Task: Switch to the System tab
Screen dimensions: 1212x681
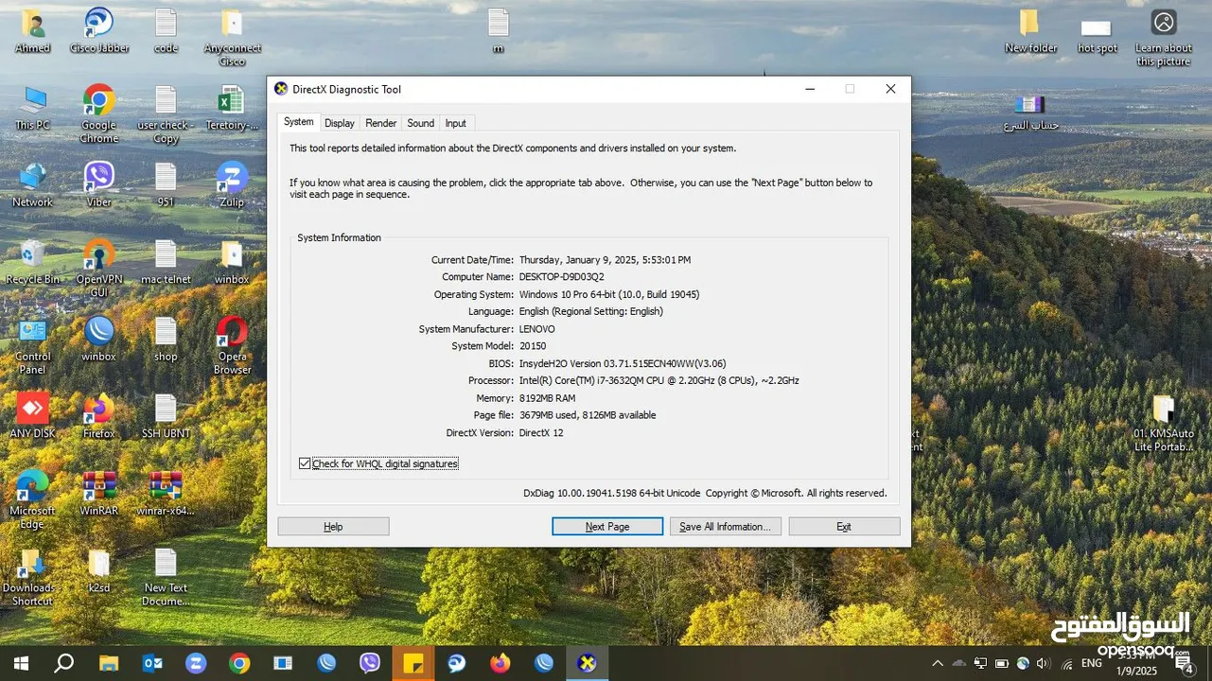Action: click(x=298, y=122)
